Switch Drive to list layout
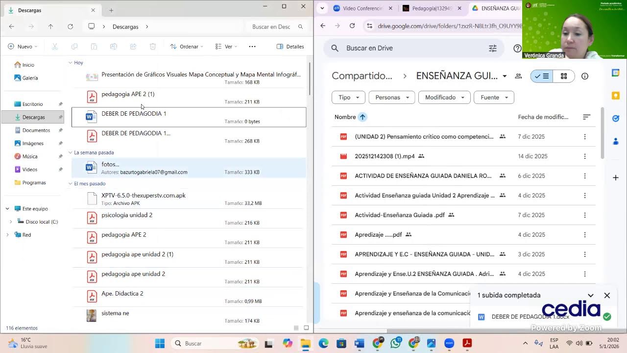Screen dimensions: 627x353 click(x=542, y=76)
